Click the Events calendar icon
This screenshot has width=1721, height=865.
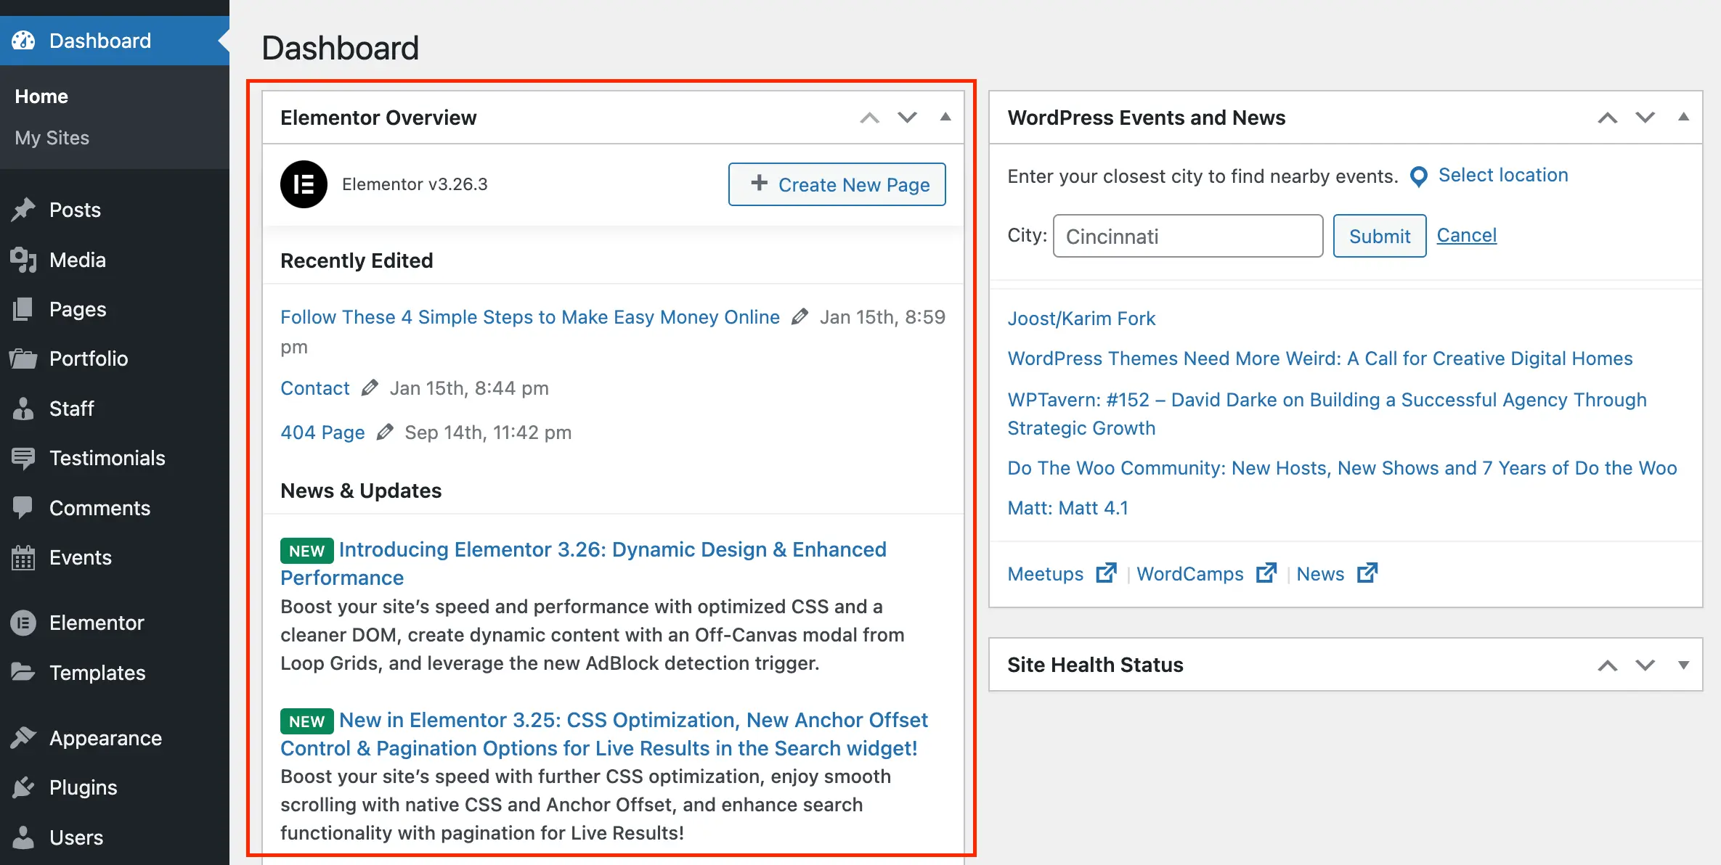click(x=23, y=557)
